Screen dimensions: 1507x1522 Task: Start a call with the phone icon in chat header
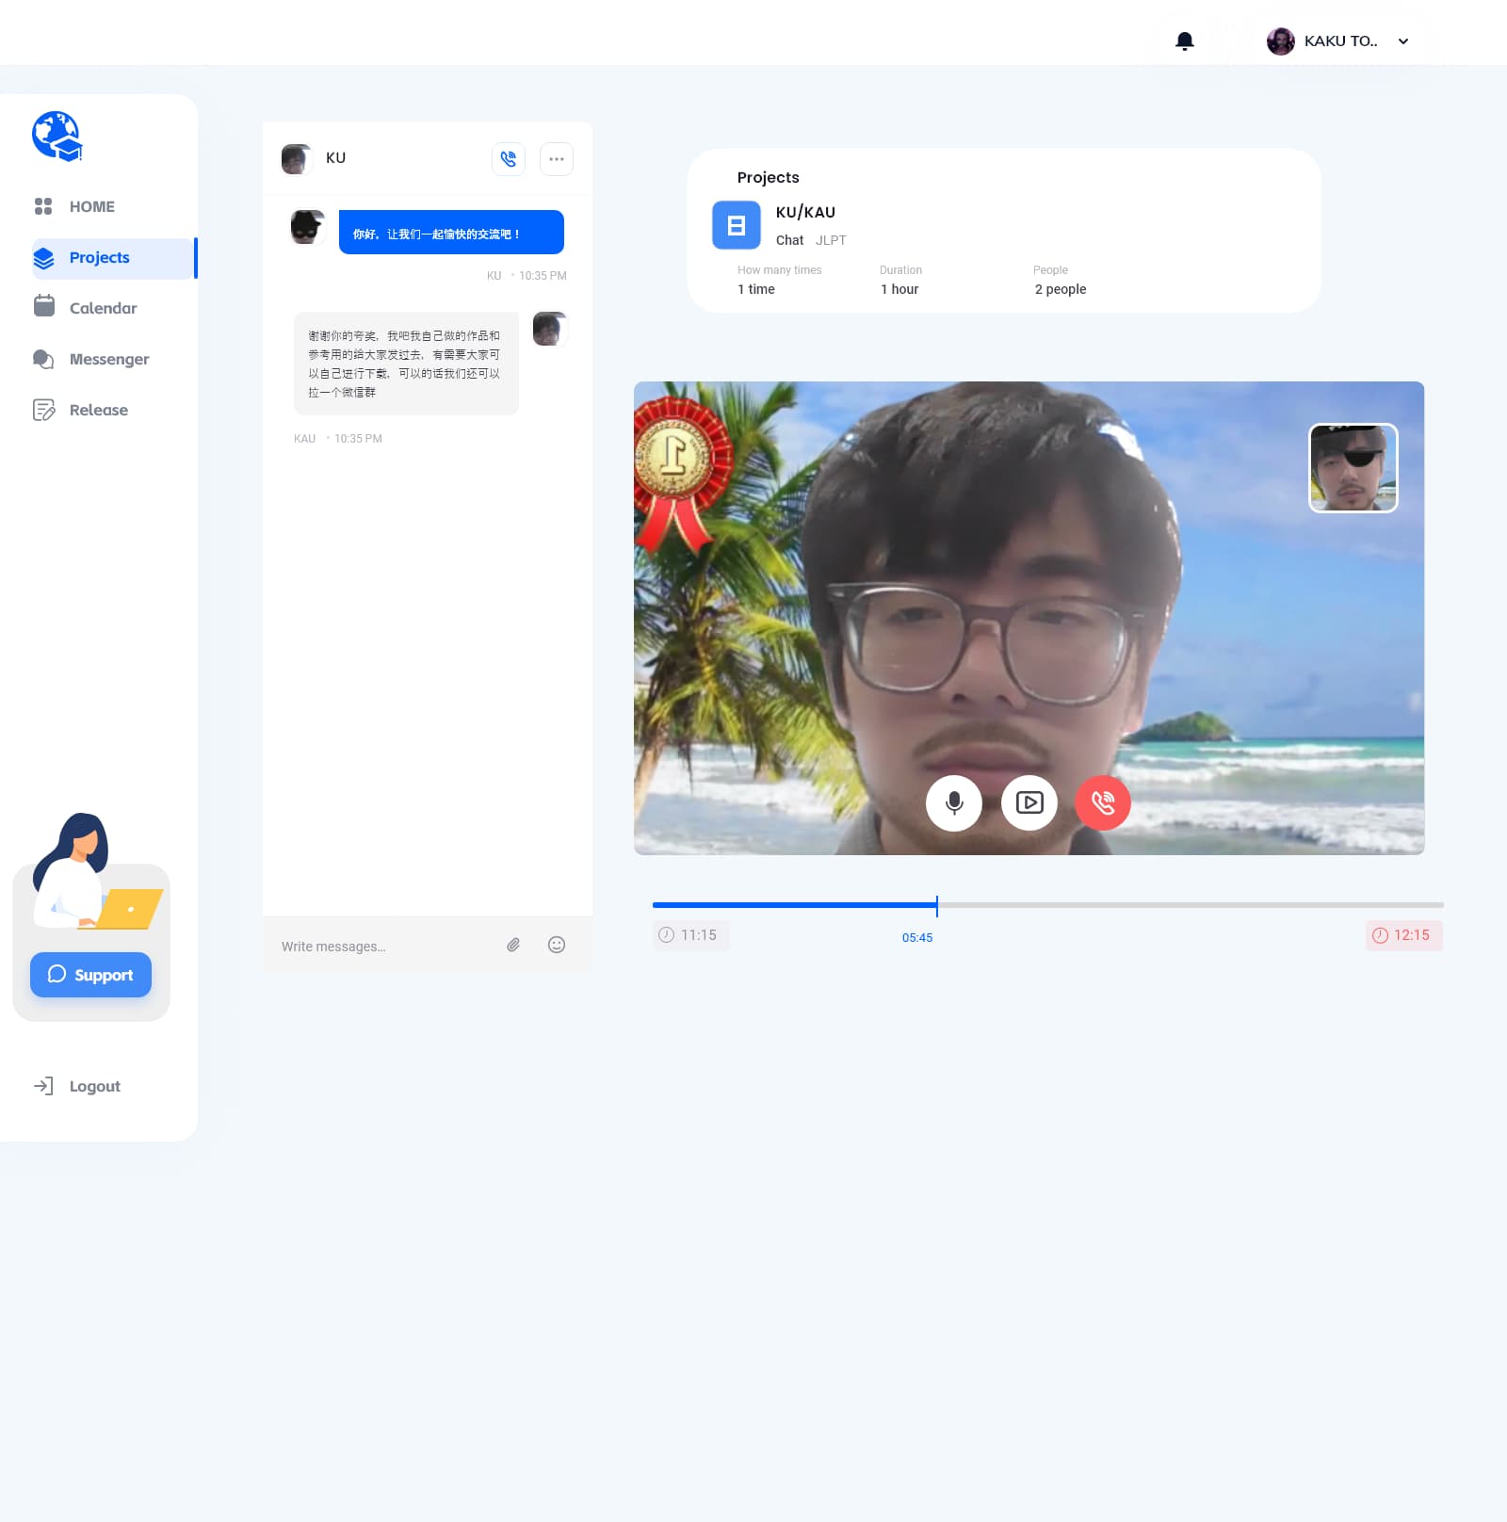[509, 159]
